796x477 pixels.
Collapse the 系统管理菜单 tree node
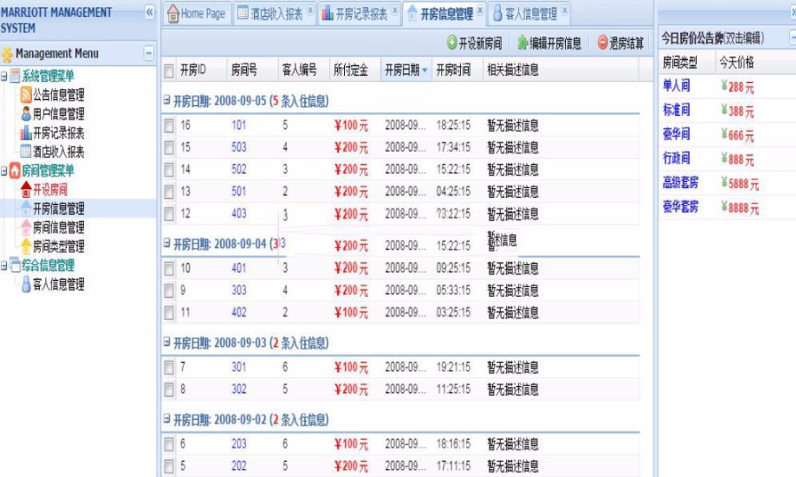pos(4,77)
